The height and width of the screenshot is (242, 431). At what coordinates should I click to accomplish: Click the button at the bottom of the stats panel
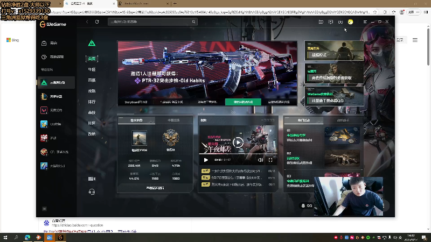(x=155, y=188)
